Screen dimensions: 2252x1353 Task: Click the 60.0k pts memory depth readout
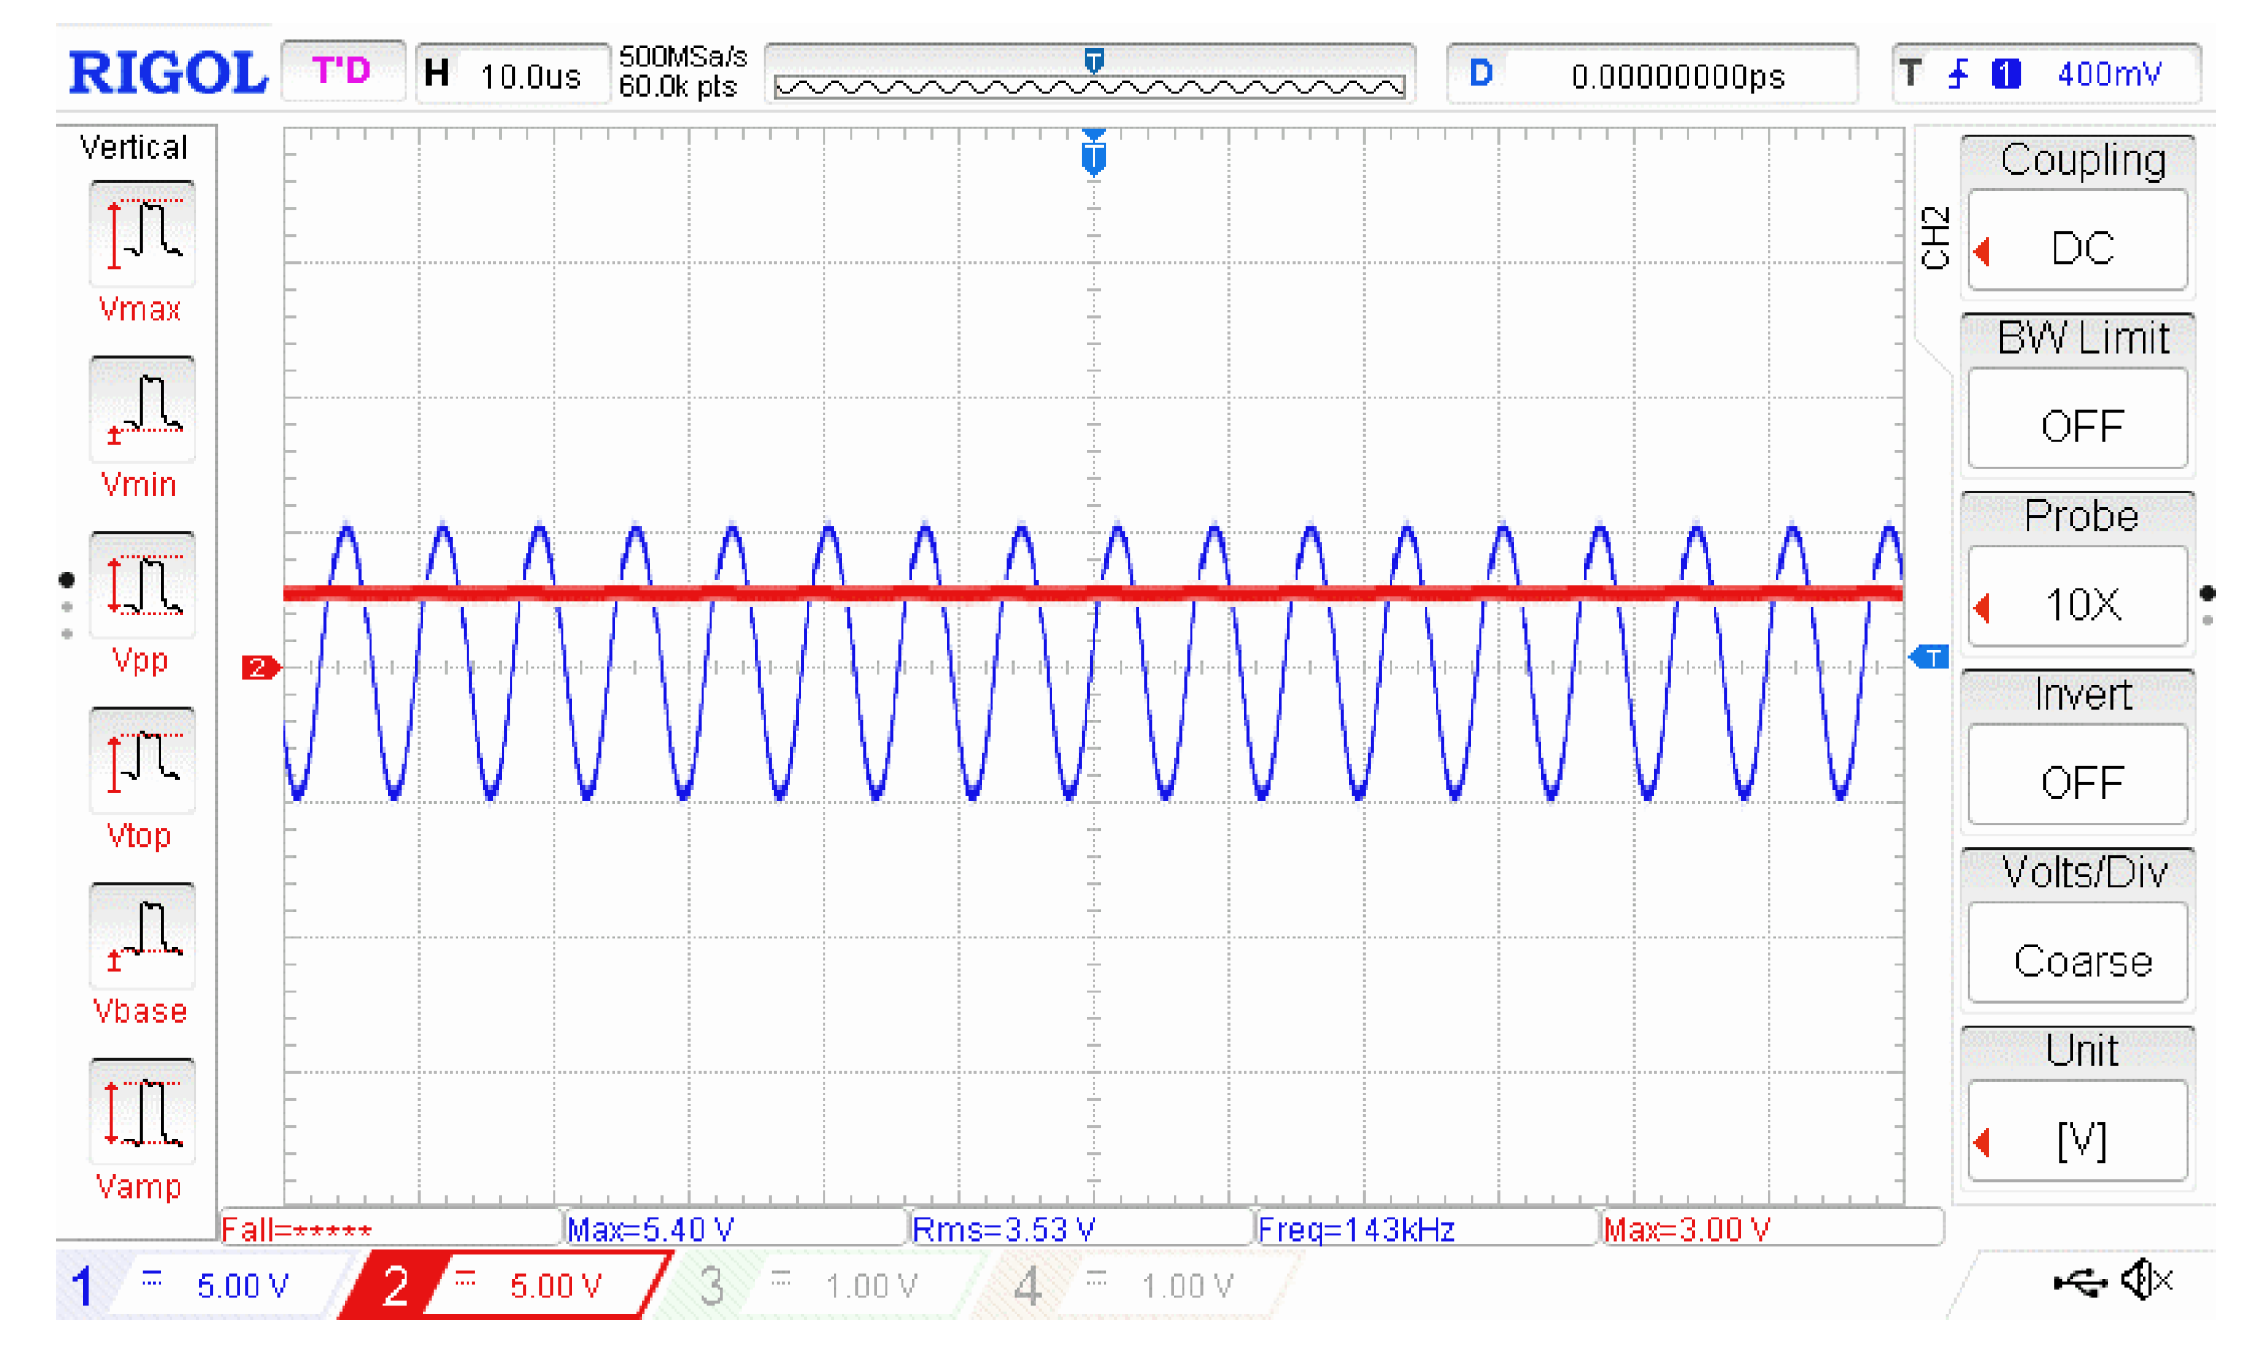pos(677,88)
